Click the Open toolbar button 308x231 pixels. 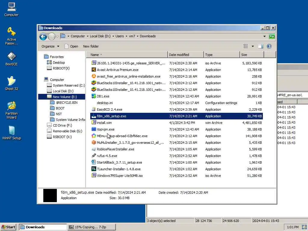(72, 46)
